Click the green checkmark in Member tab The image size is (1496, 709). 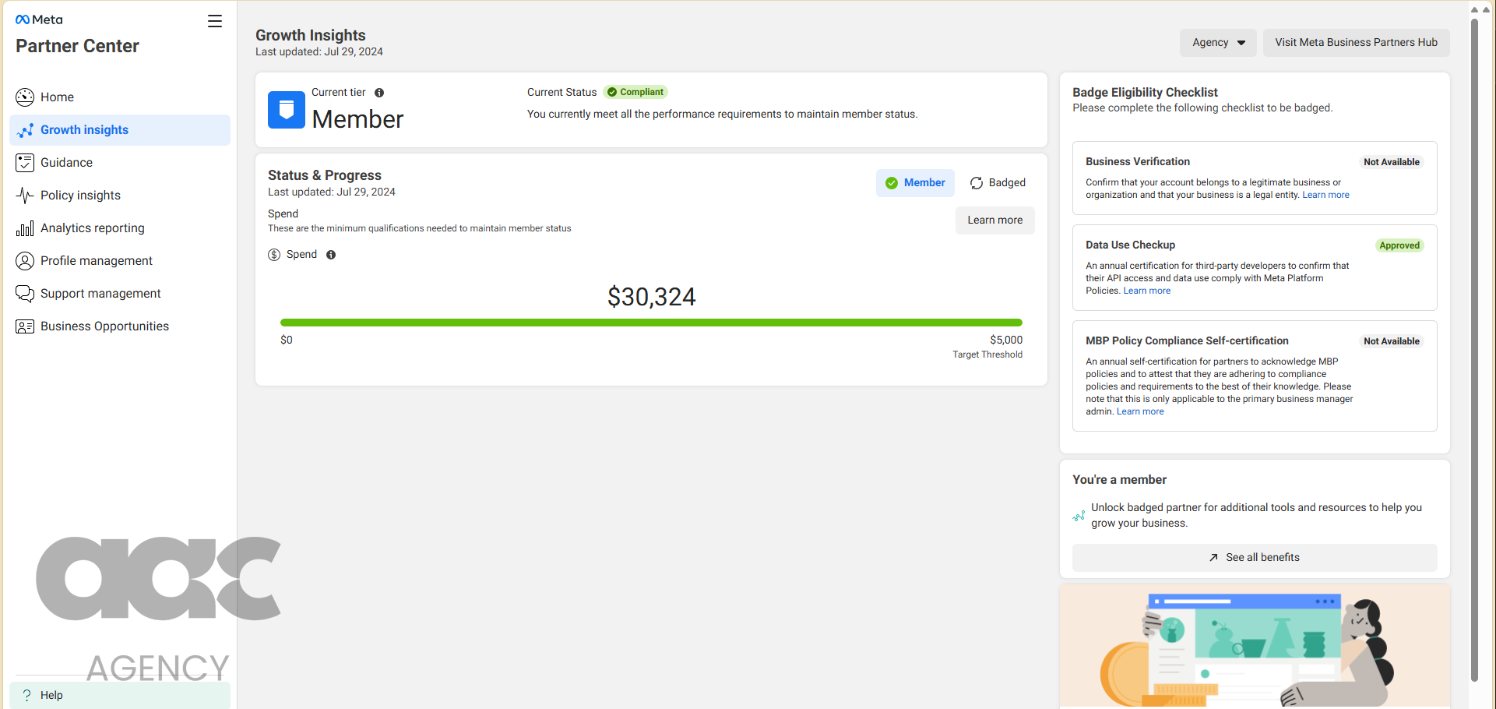(892, 183)
